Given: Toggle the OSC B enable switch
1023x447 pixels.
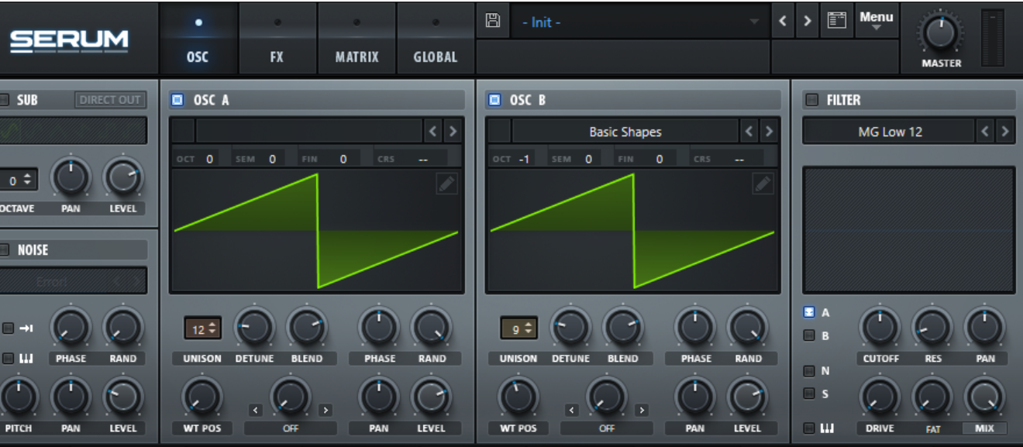Looking at the screenshot, I should coord(494,100).
